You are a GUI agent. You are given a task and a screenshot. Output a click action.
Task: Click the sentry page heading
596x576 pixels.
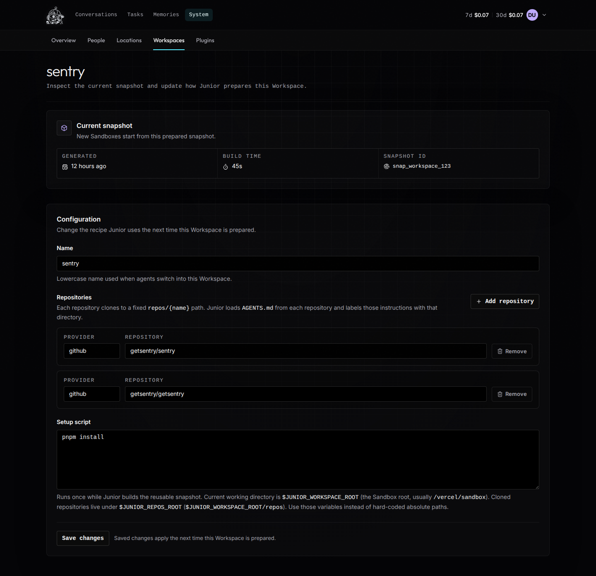point(65,72)
